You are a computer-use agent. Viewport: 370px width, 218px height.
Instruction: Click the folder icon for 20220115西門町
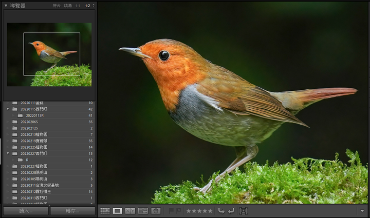pyautogui.click(x=15, y=109)
